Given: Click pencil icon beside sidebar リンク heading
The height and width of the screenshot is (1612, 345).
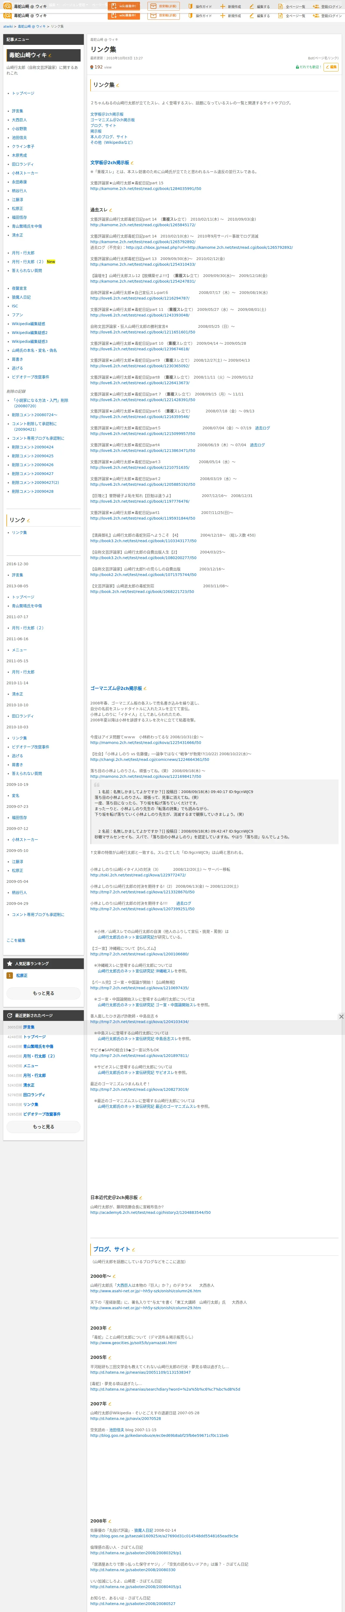Looking at the screenshot, I should [x=28, y=521].
